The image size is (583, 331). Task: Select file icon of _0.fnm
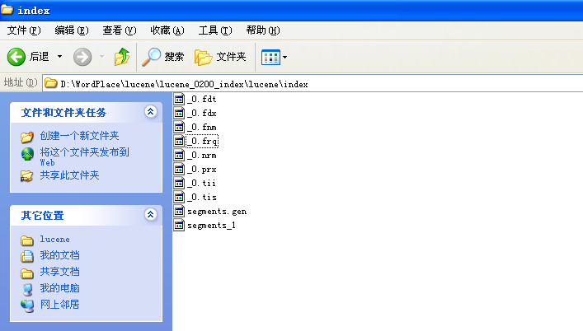(x=179, y=127)
